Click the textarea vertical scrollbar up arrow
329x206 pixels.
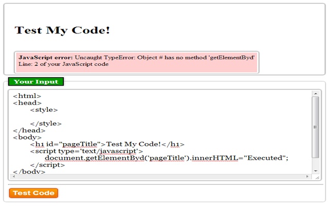pyautogui.click(x=315, y=94)
